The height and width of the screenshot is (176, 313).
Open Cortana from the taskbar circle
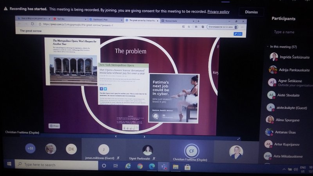click(104, 165)
